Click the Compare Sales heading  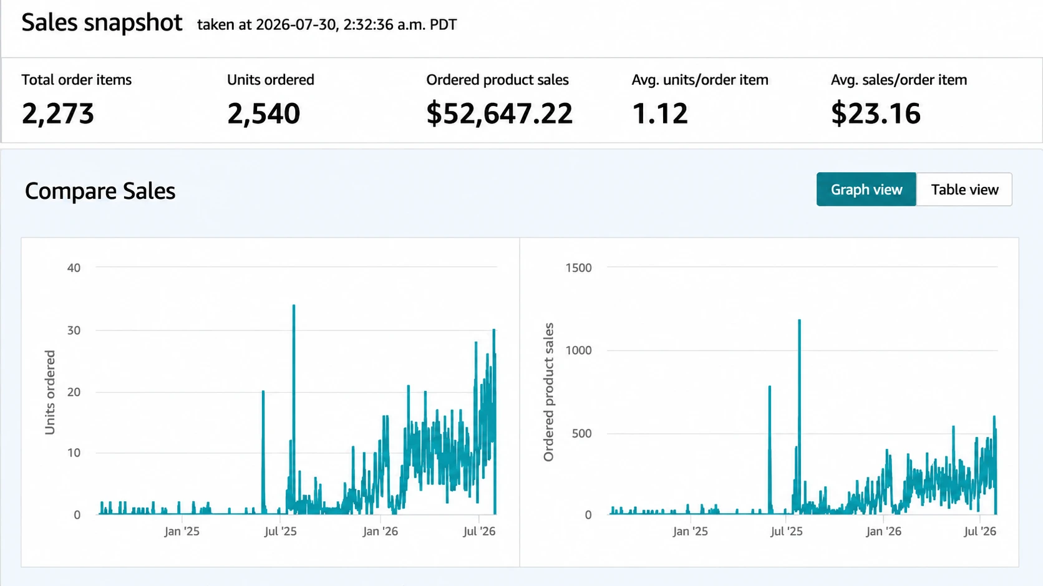(x=100, y=191)
